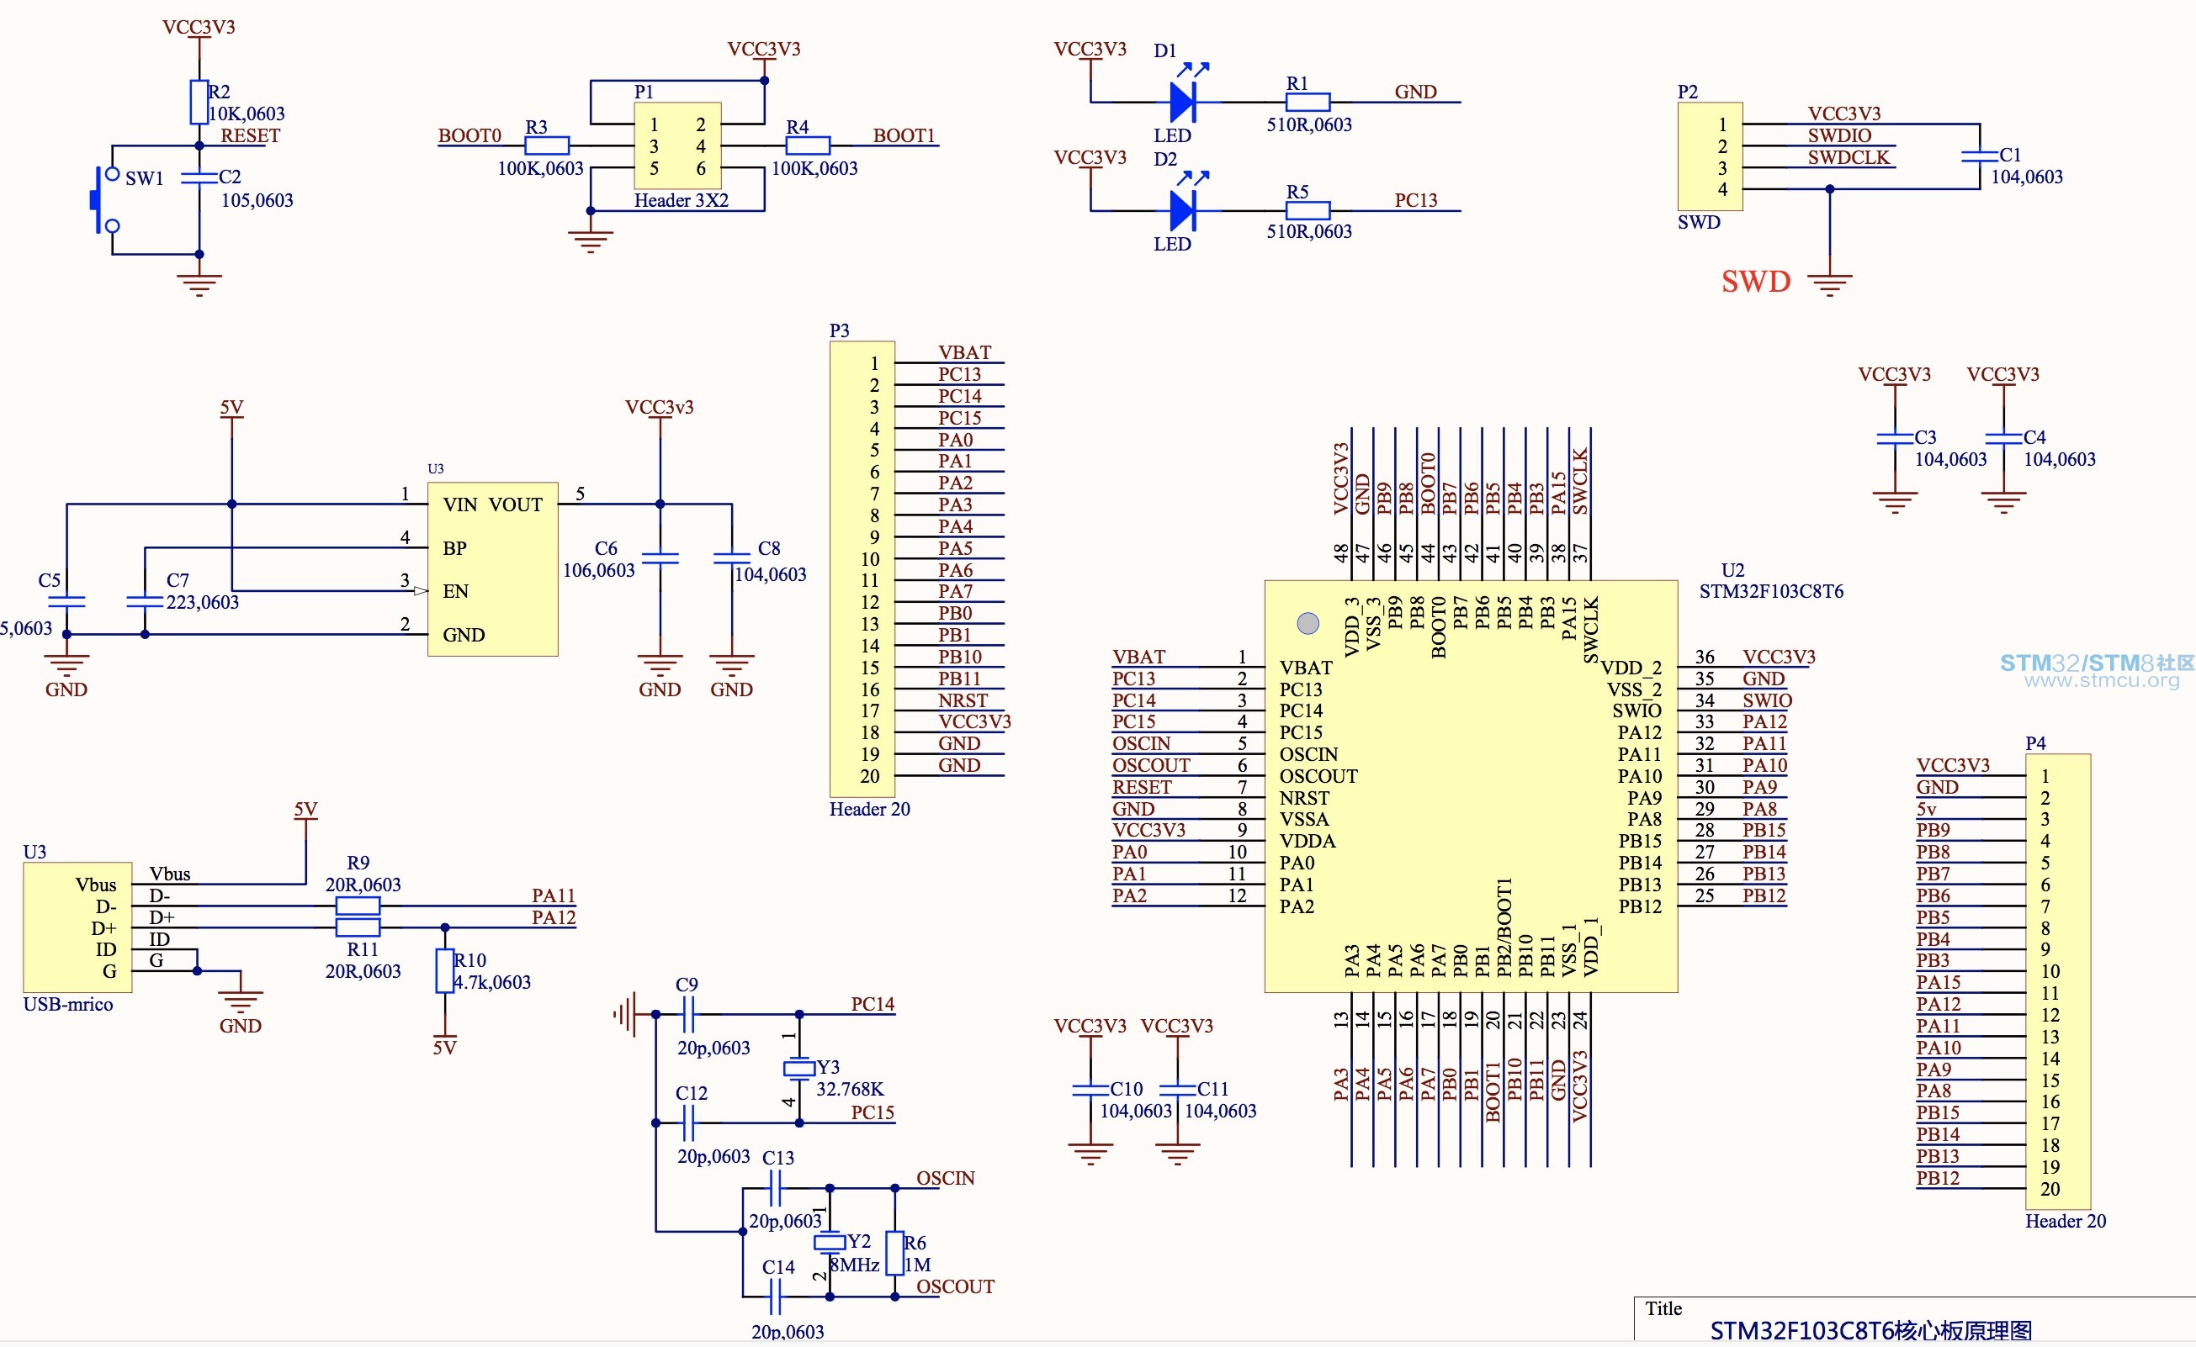Select resistor R9 20R symbol

pos(358,905)
